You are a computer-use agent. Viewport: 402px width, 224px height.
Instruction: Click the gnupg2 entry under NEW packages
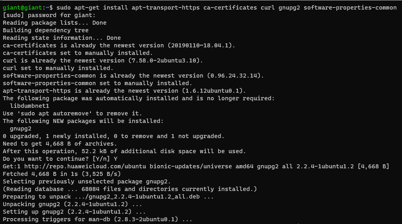[x=21, y=129]
